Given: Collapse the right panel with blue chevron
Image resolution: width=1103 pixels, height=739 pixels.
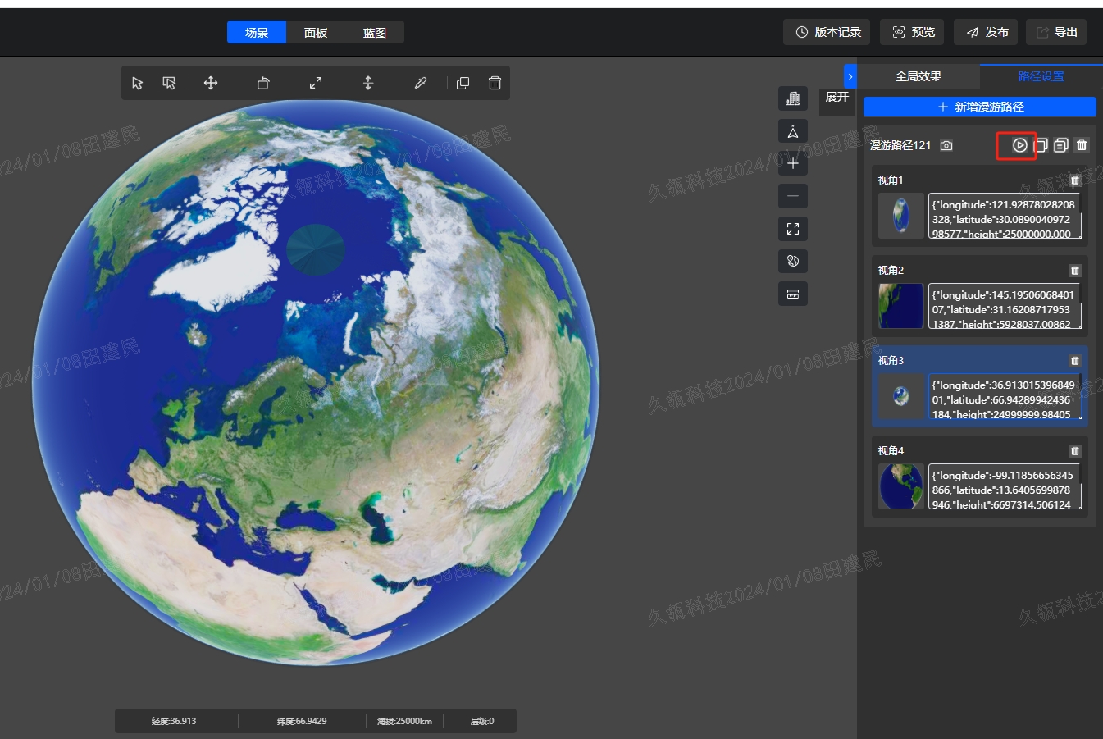Looking at the screenshot, I should point(850,76).
